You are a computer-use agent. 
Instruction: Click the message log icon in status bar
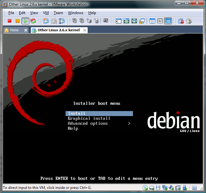pyautogui.click(x=194, y=188)
